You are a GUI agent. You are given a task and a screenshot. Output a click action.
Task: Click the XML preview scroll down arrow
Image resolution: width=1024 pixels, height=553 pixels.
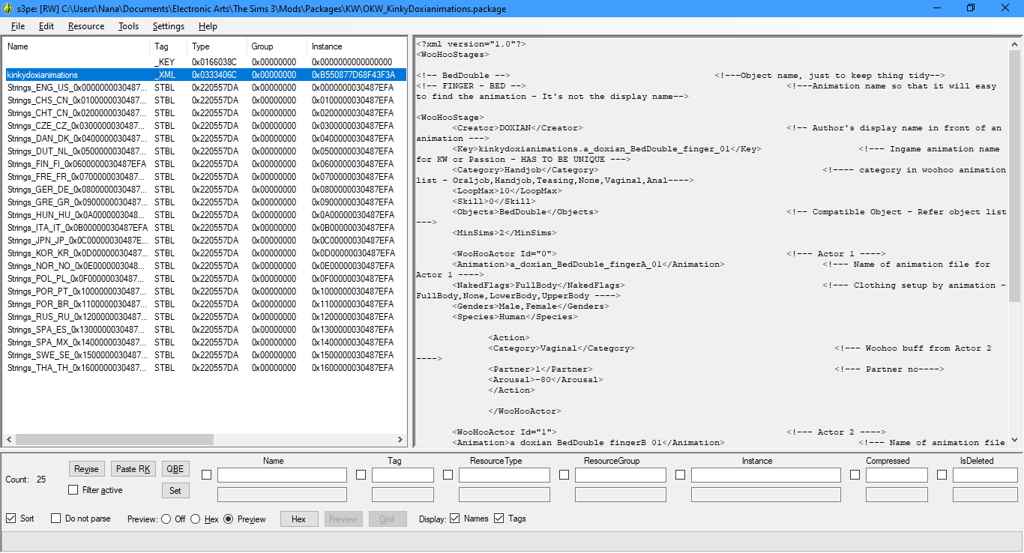[1014, 440]
